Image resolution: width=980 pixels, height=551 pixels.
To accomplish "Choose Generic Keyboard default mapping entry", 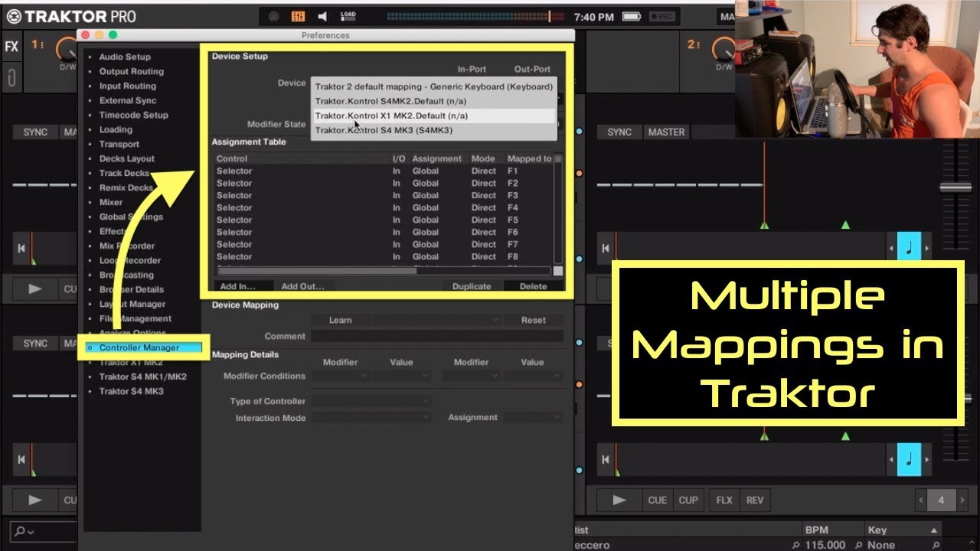I will (x=433, y=86).
